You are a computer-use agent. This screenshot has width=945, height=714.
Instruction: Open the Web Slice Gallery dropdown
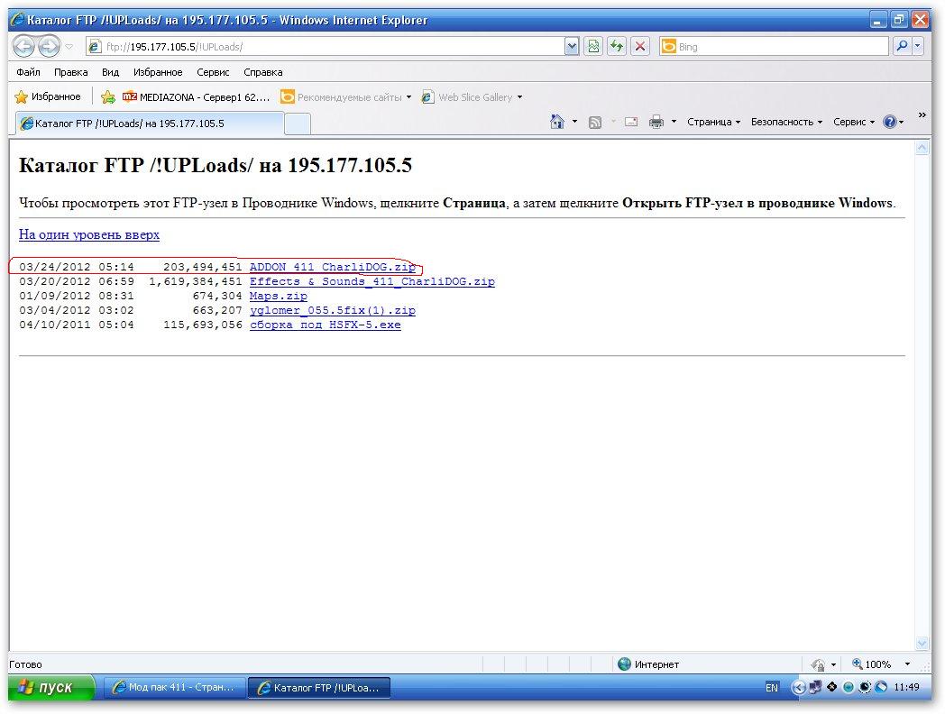pyautogui.click(x=472, y=97)
